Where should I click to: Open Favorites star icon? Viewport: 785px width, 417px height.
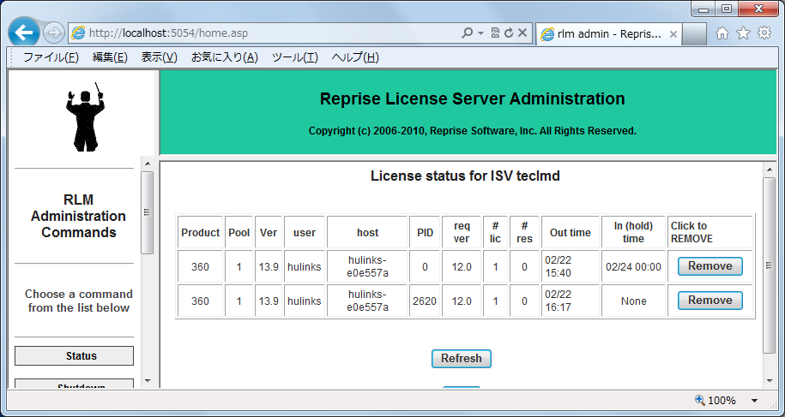pyautogui.click(x=744, y=33)
